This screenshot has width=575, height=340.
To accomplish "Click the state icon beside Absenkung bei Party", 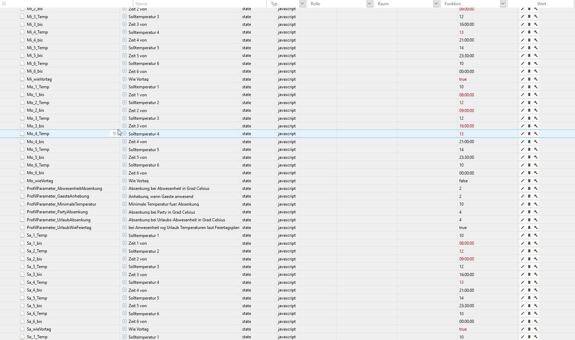I will pos(124,212).
